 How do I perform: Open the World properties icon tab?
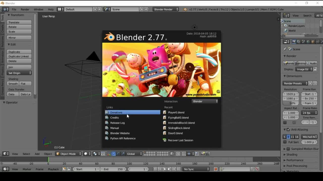point(308,42)
